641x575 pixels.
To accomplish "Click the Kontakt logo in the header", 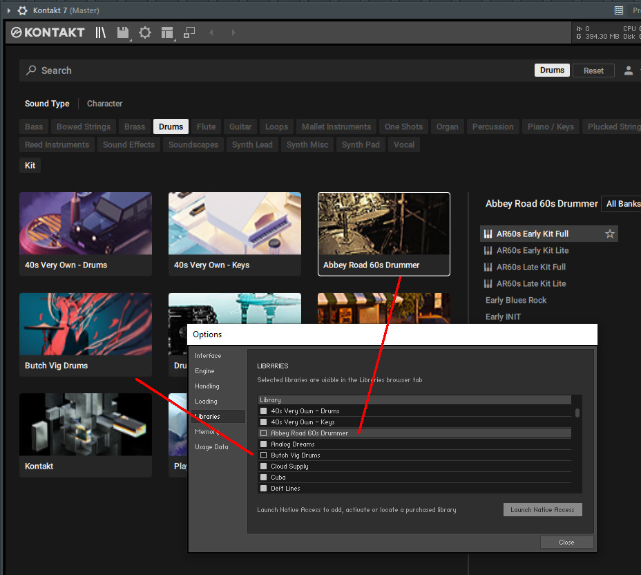I will [x=48, y=32].
